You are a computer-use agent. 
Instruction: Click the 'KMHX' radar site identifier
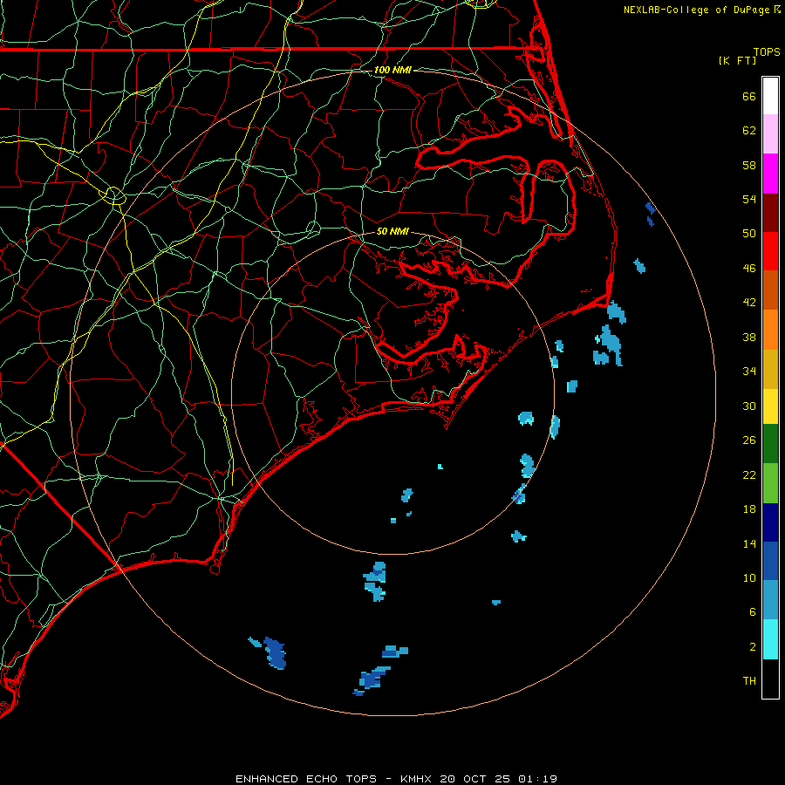(417, 779)
